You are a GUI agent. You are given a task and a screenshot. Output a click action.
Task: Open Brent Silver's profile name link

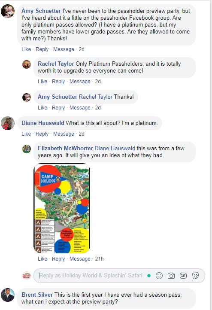point(37,295)
